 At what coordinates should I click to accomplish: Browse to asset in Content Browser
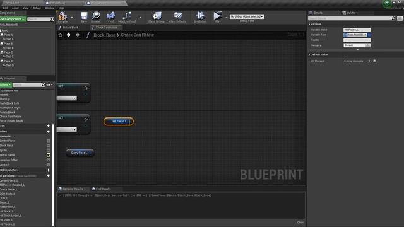tap(95, 17)
